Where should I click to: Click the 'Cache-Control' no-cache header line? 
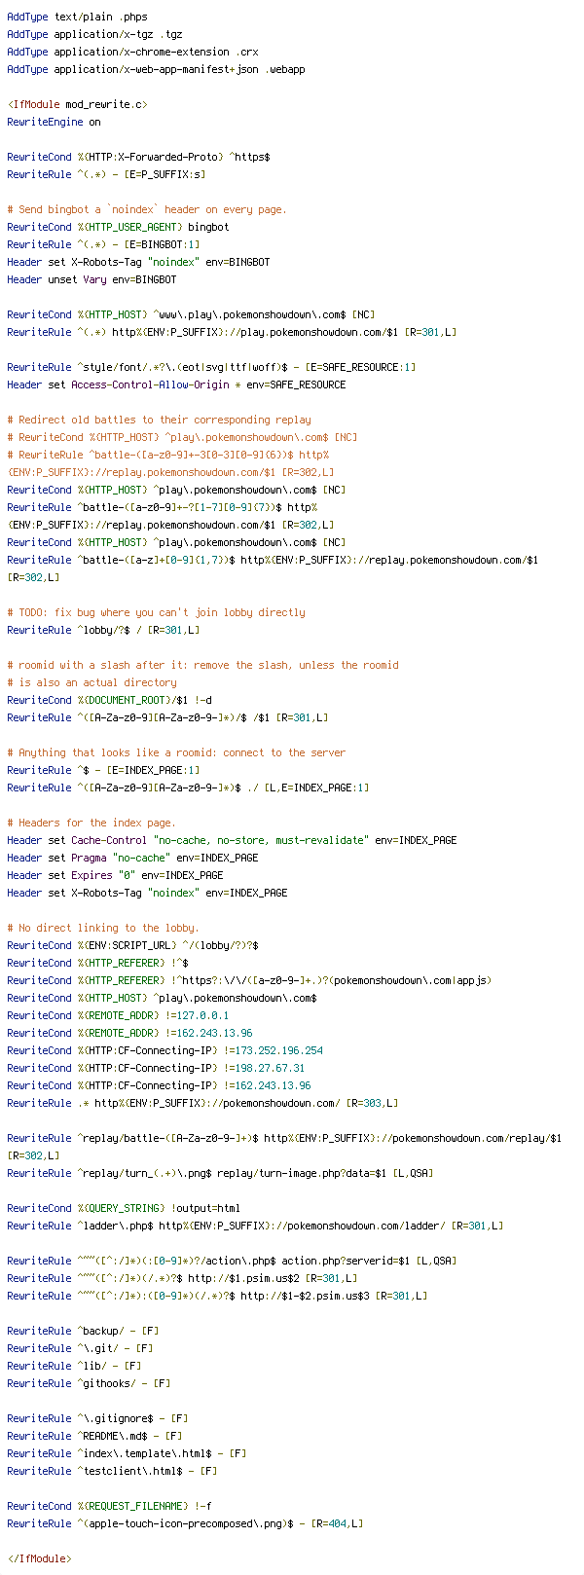(232, 840)
